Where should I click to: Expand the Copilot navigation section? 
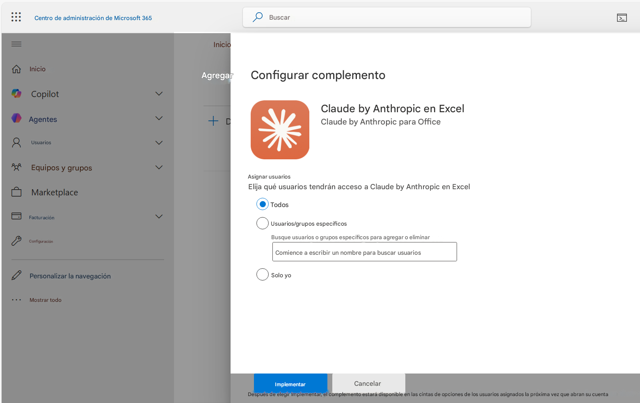pos(159,94)
